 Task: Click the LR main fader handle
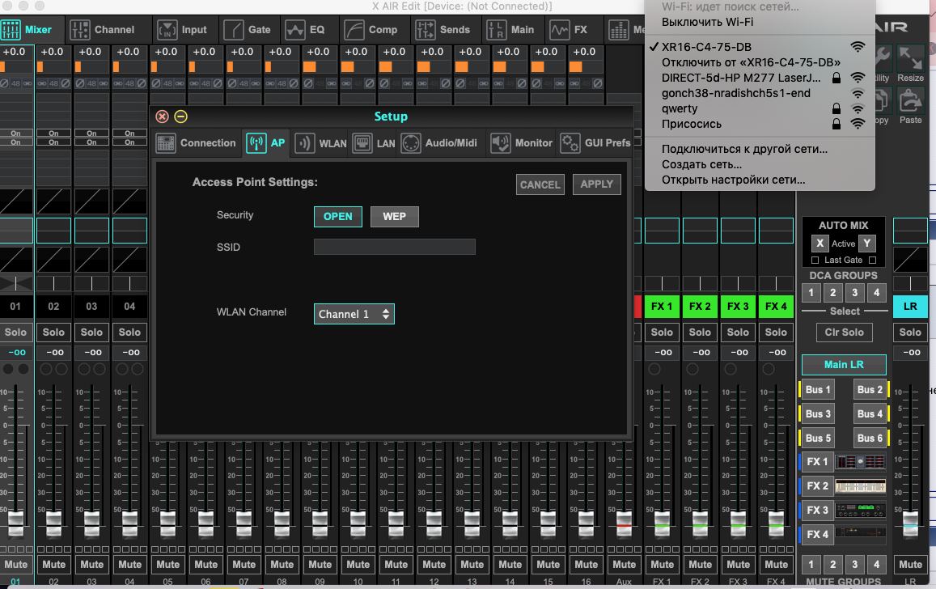pyautogui.click(x=910, y=522)
